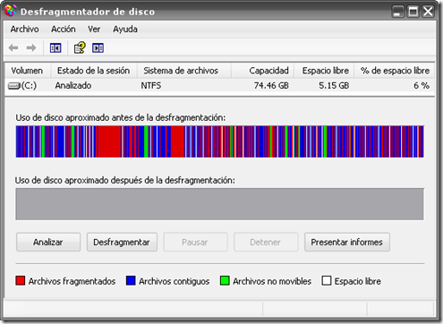Image resolution: width=443 pixels, height=324 pixels.
Task: Click the red Archivos fragmentados legend swatch
Action: pyautogui.click(x=21, y=281)
